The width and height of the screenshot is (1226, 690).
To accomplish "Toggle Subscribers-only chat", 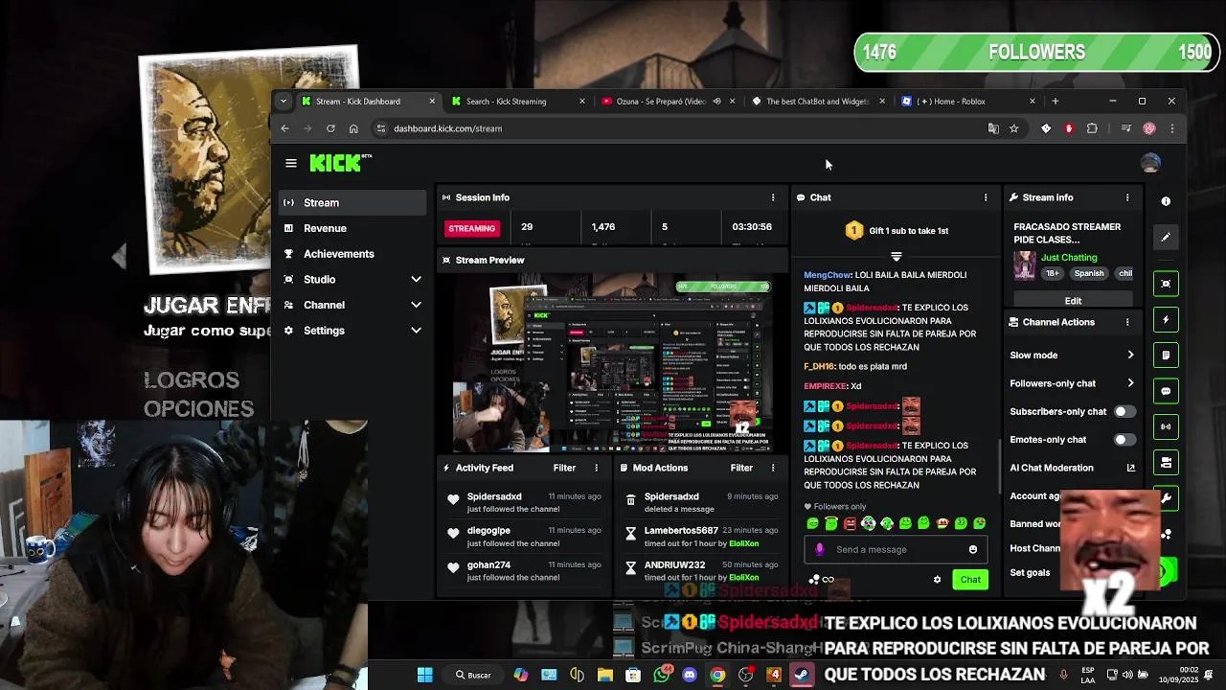I will click(1124, 411).
